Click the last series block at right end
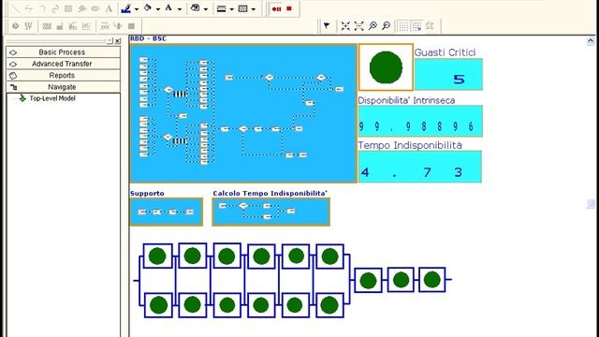This screenshot has width=599, height=337. (x=432, y=280)
